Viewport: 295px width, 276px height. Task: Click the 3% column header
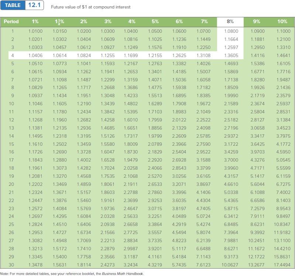[x=108, y=22]
